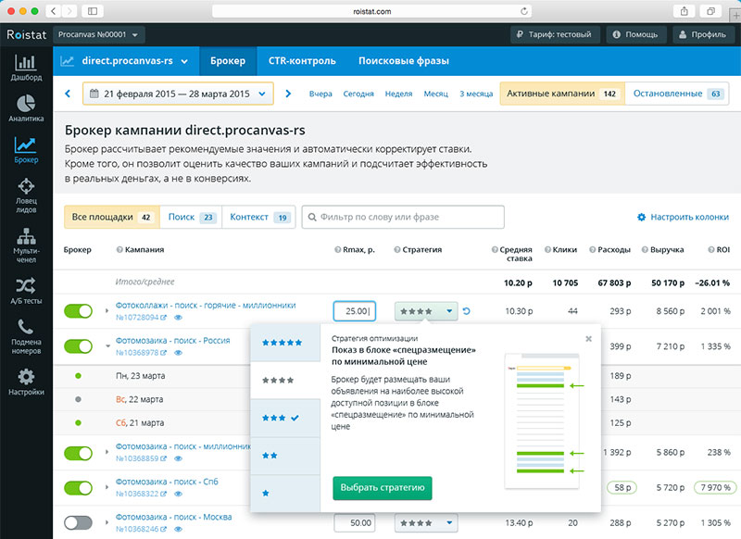The height and width of the screenshot is (539, 741).
Task: Toggle broker switch for Фотоколлажи campaign
Action: point(79,311)
